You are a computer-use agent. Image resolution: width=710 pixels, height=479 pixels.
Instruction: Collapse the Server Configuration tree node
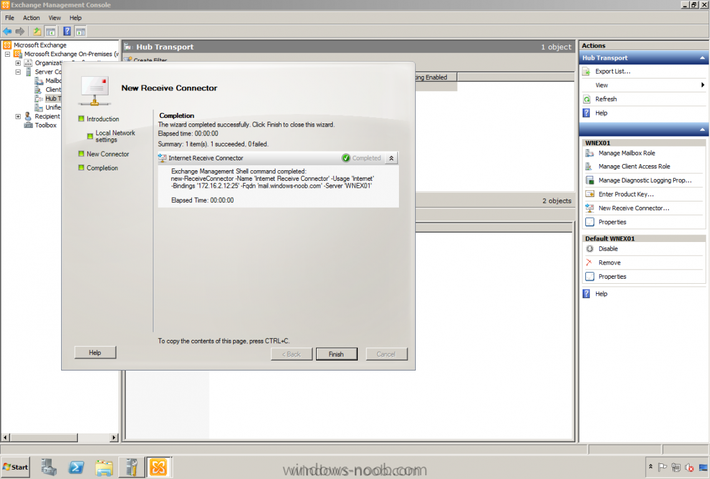tap(18, 72)
